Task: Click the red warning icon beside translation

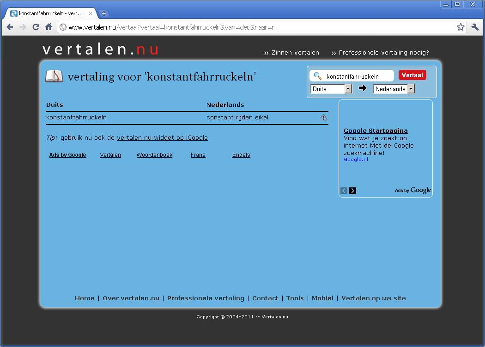Action: pyautogui.click(x=324, y=118)
